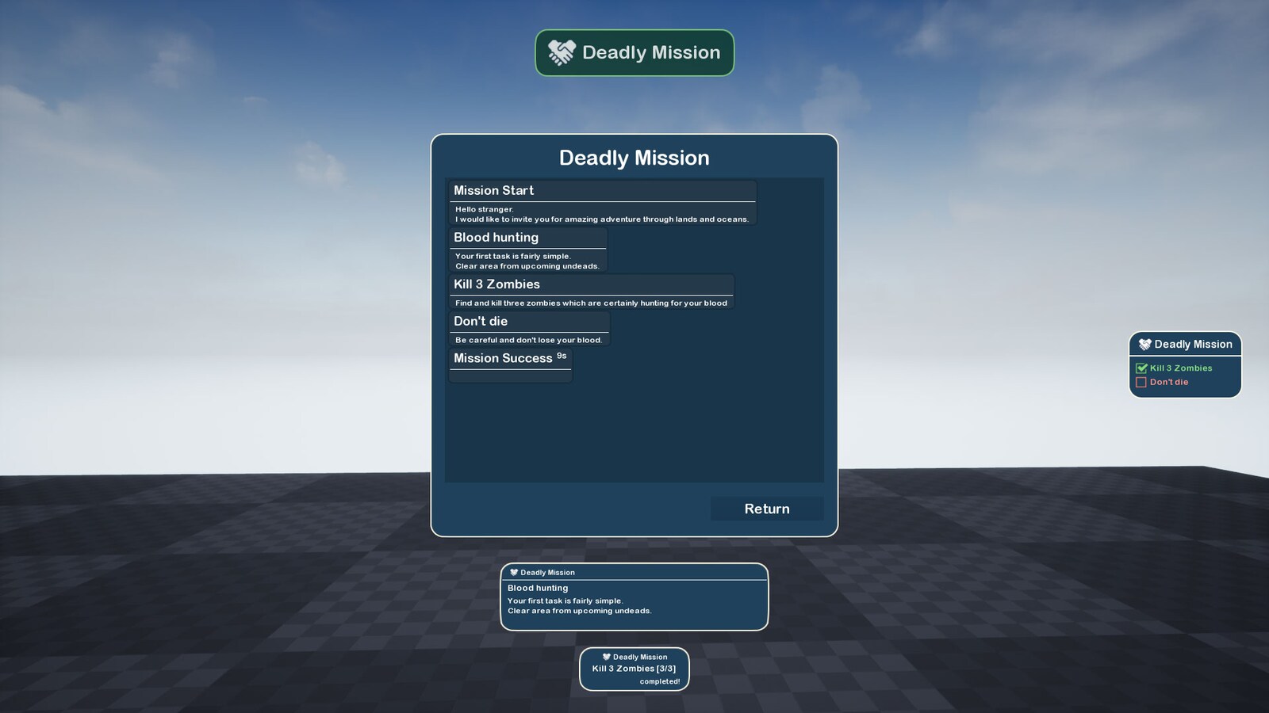
Task: Click the journal panel's Deadly Mission heading
Action: point(634,158)
